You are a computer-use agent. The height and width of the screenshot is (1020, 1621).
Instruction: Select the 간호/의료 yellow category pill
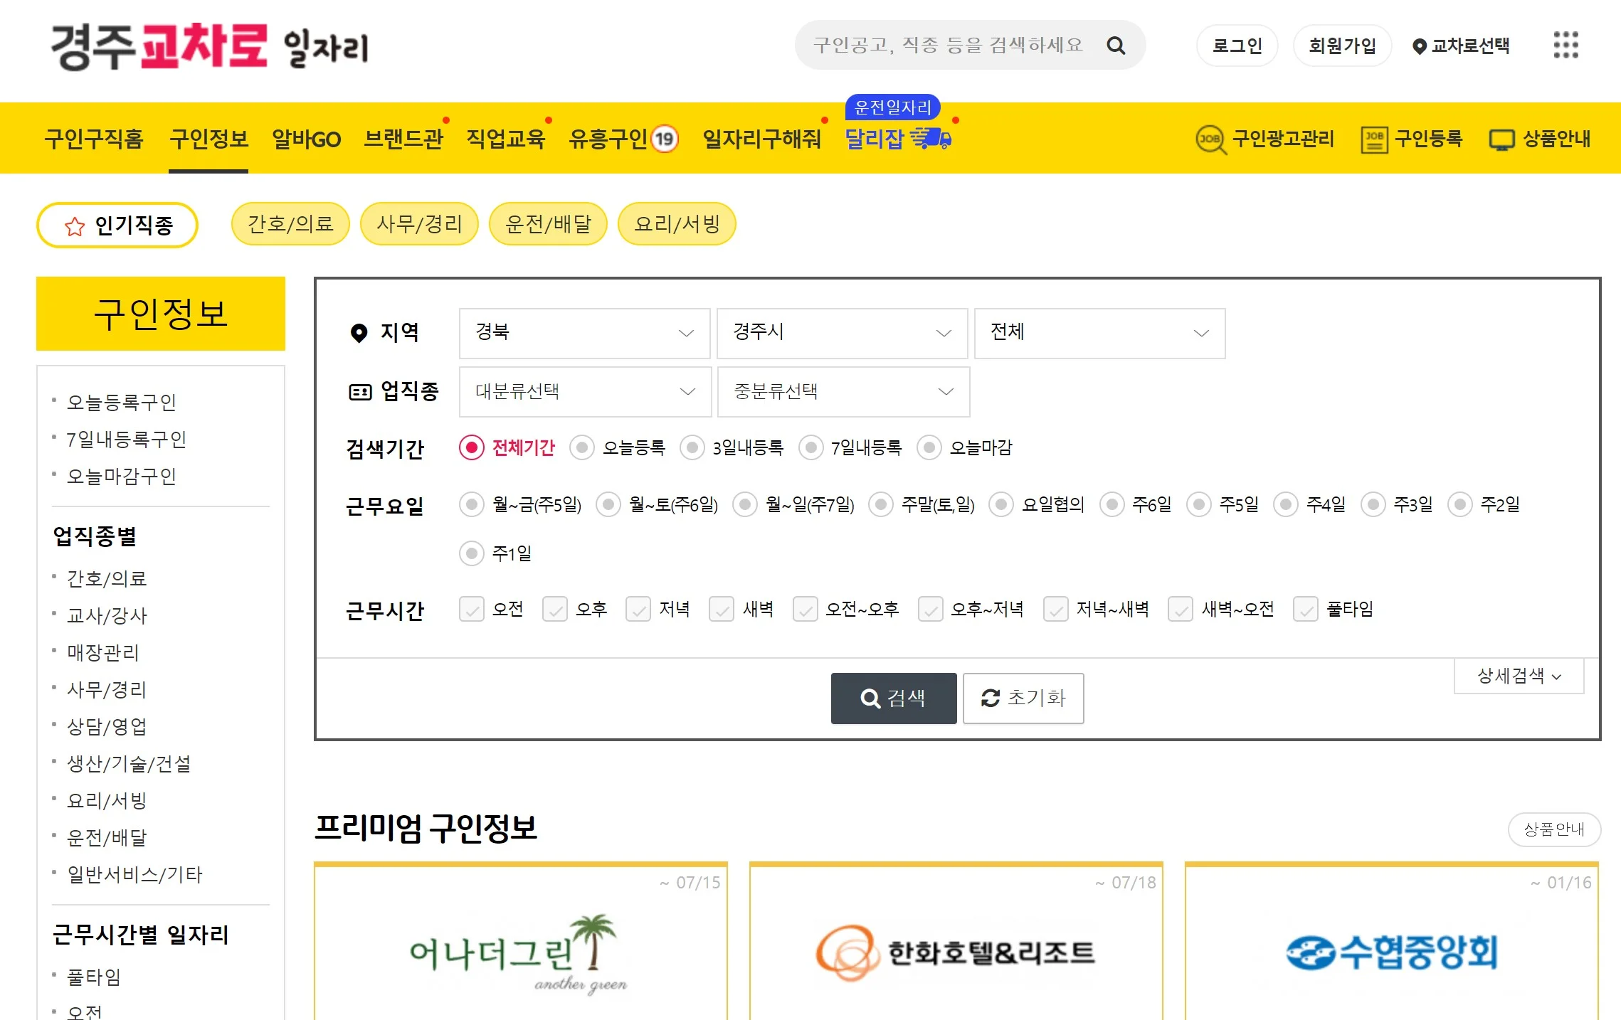pyautogui.click(x=290, y=224)
